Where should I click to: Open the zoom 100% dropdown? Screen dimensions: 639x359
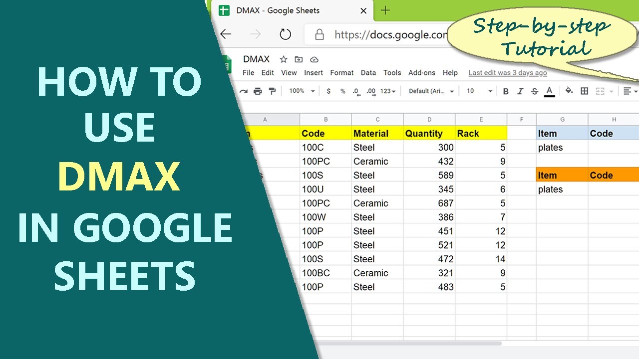[x=302, y=91]
